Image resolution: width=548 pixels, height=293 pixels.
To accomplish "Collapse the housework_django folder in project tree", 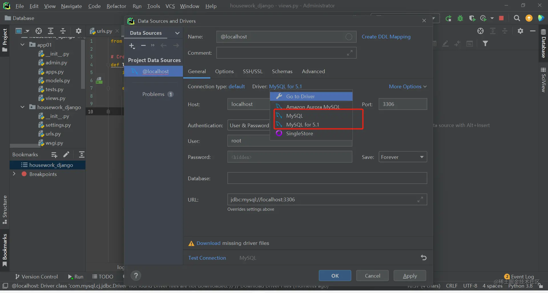I will 23,107.
